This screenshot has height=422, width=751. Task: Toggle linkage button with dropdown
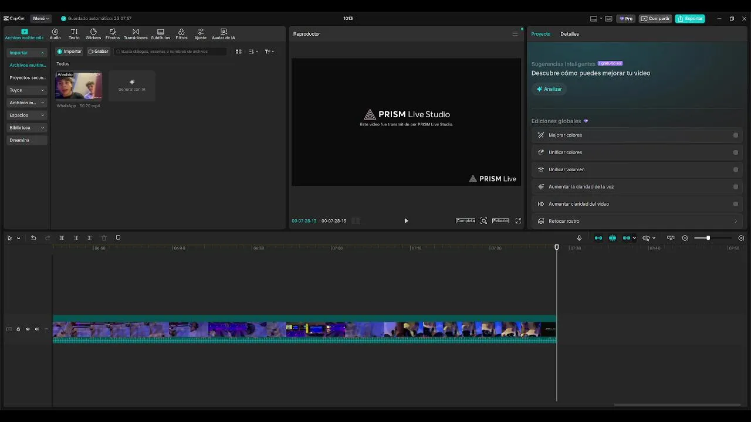pos(629,238)
